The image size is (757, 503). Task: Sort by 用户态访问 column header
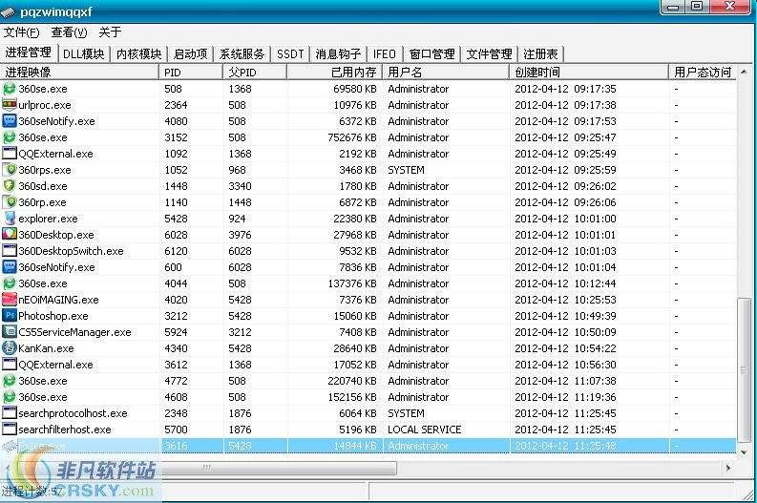703,73
